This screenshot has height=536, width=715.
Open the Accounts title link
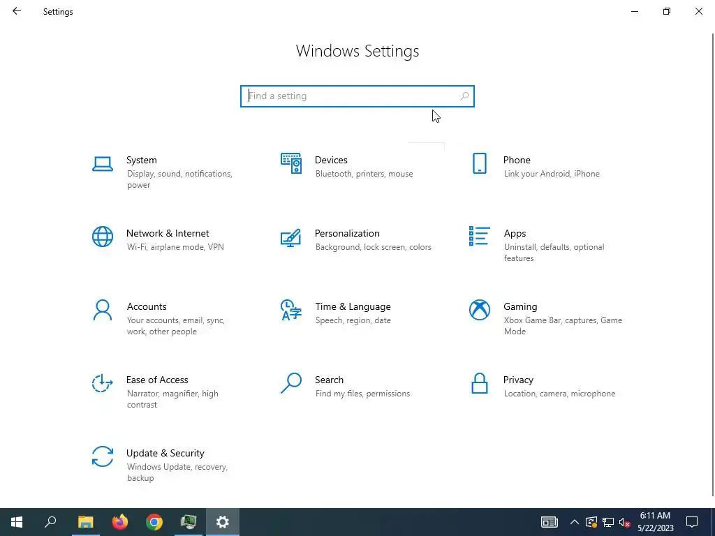click(x=147, y=307)
